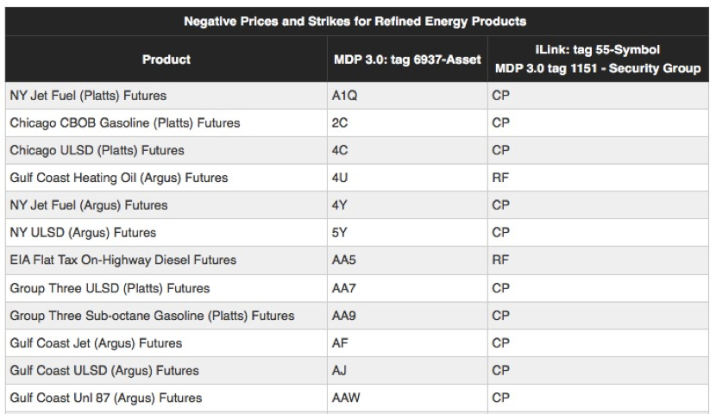Select EIA Flat Tax On-Highway Diesel Futures
716x414 pixels.
coord(122,260)
